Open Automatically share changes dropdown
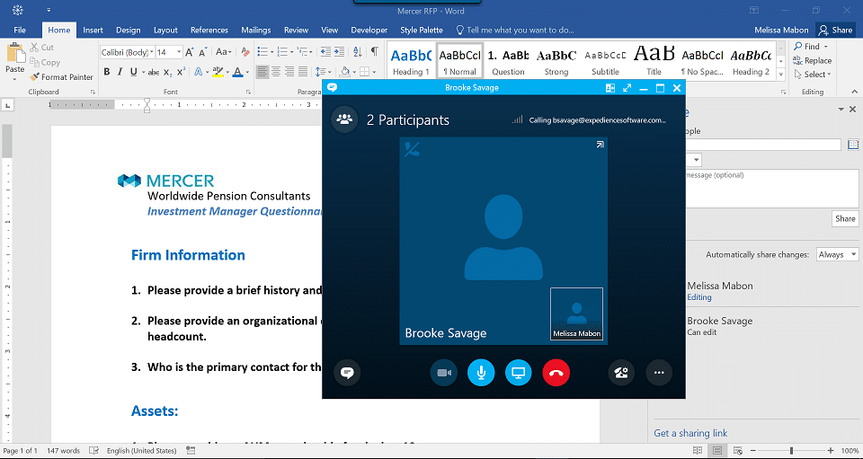 (837, 254)
